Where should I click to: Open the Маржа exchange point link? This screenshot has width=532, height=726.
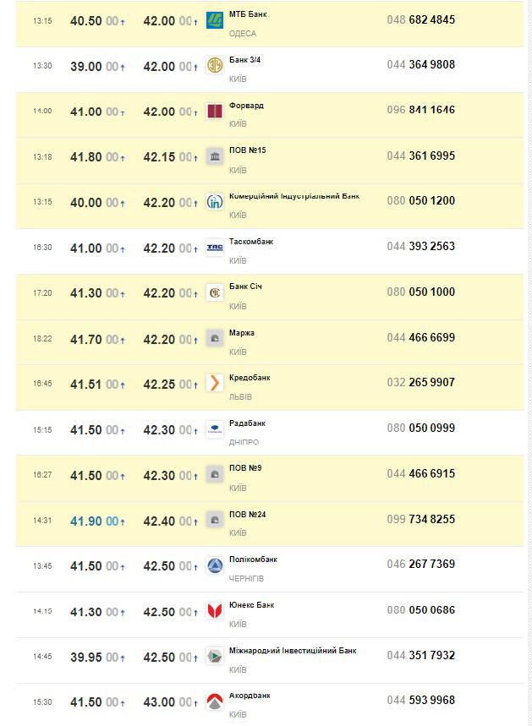point(241,333)
